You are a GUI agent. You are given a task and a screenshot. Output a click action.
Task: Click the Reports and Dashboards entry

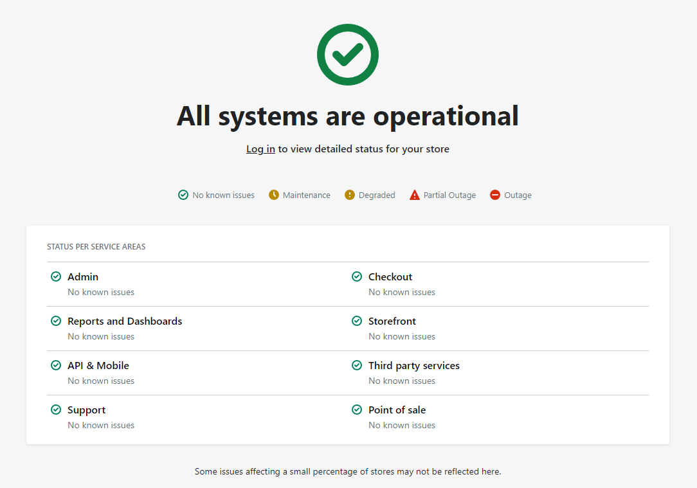[x=125, y=321]
